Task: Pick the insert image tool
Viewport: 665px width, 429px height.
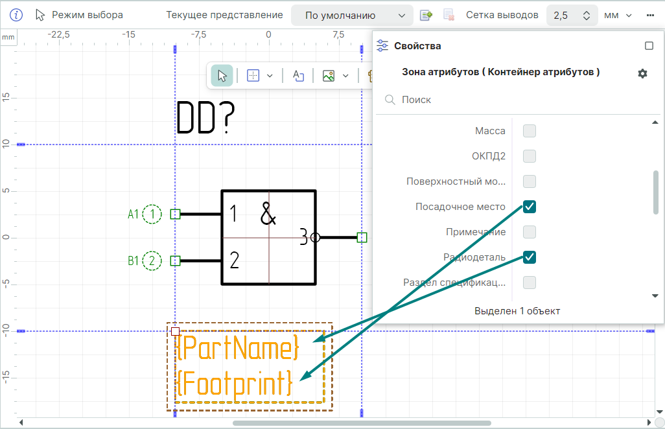Action: click(x=329, y=76)
